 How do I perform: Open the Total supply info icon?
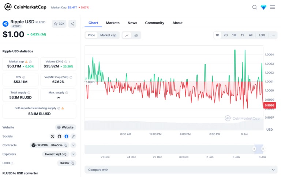(29, 93)
